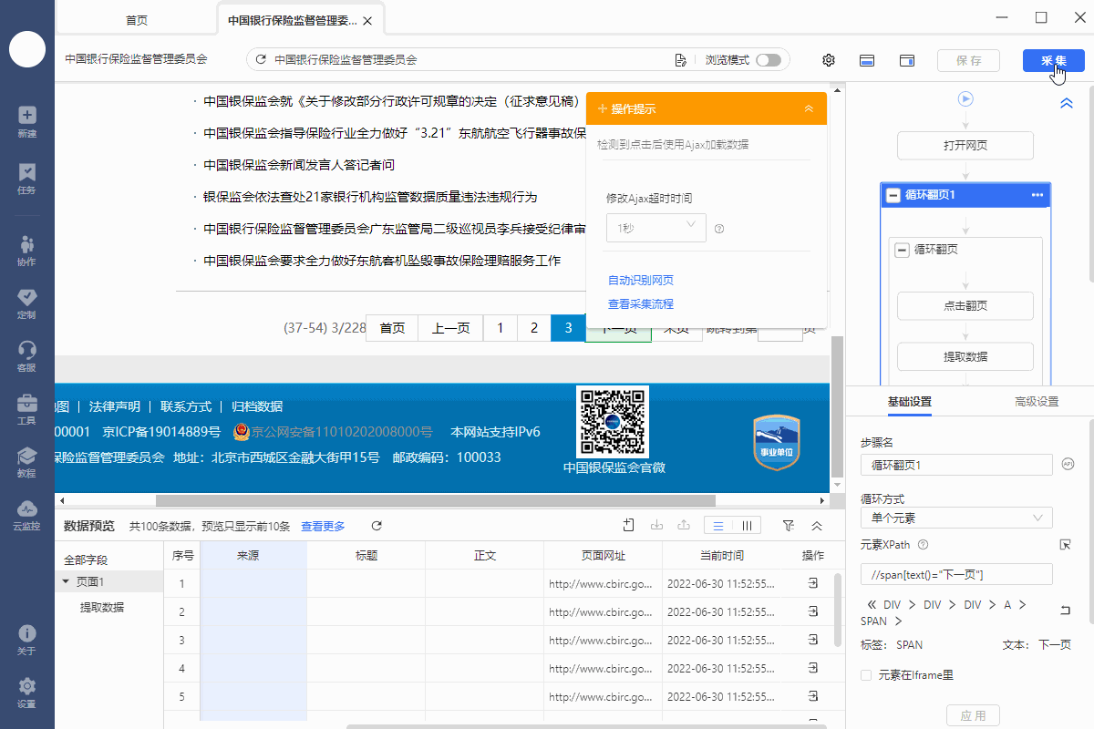1094x729 pixels.
Task: Open the 云监控 cloud monitor icon
Action: click(26, 515)
